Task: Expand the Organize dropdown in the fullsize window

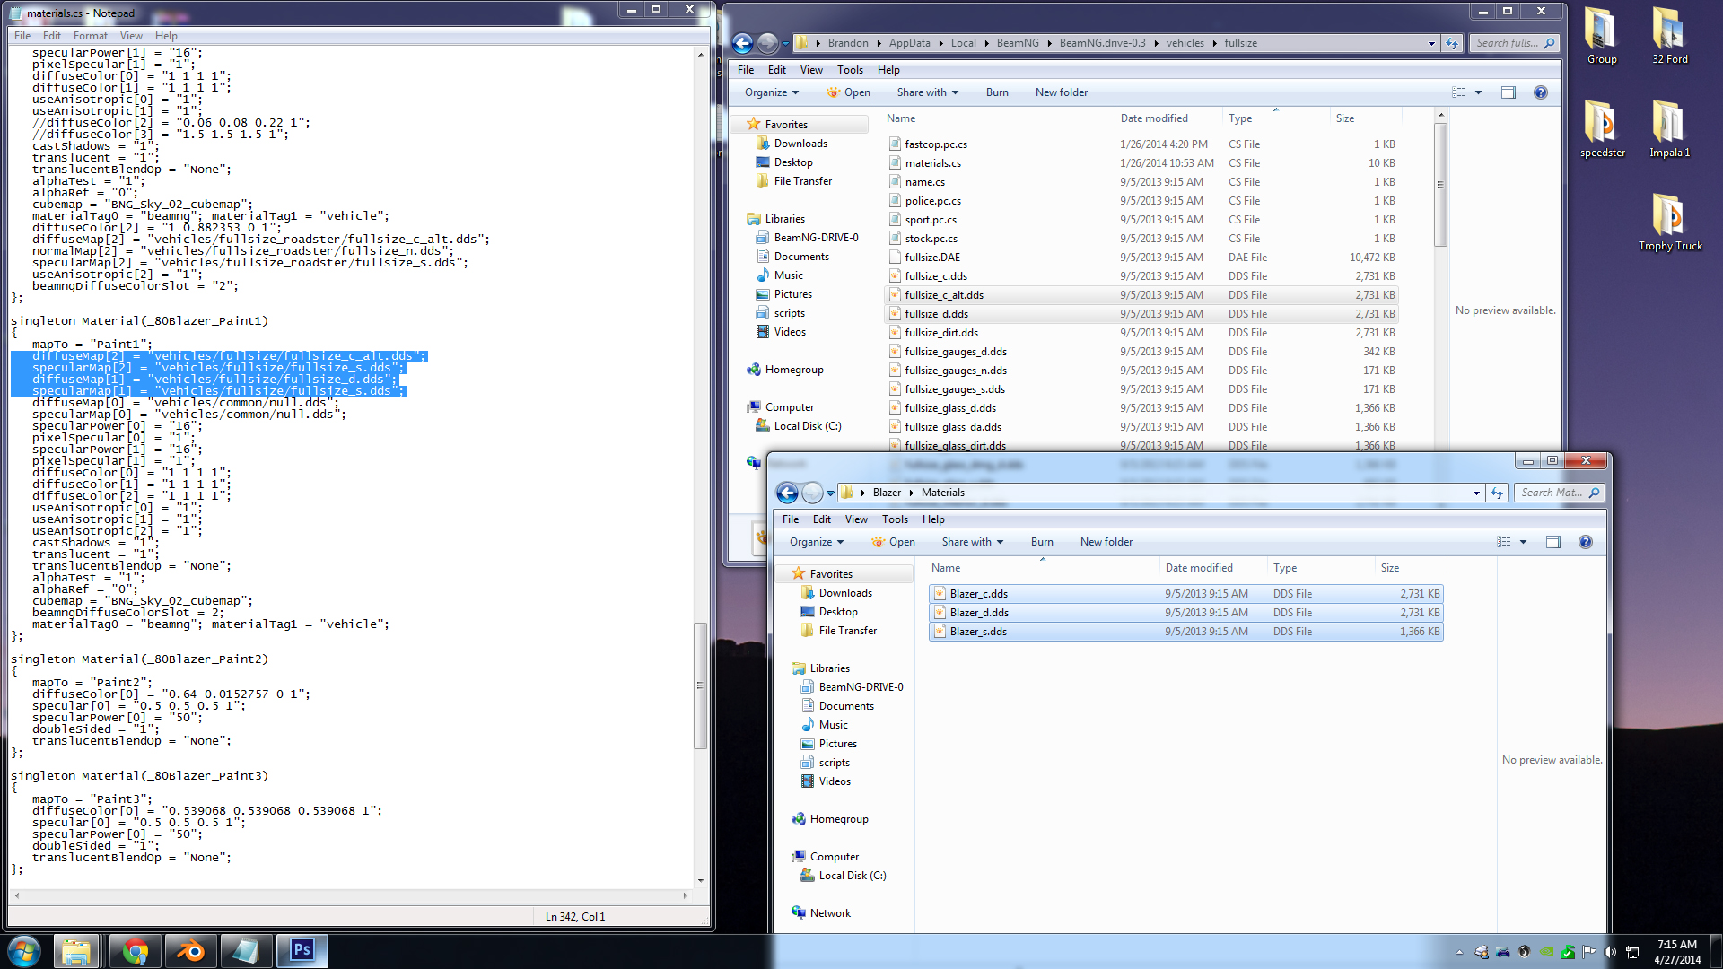Action: pos(771,92)
